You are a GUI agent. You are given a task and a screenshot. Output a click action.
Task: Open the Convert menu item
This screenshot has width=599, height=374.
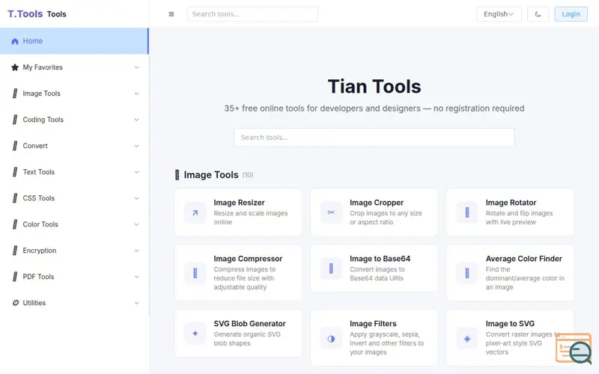point(74,146)
